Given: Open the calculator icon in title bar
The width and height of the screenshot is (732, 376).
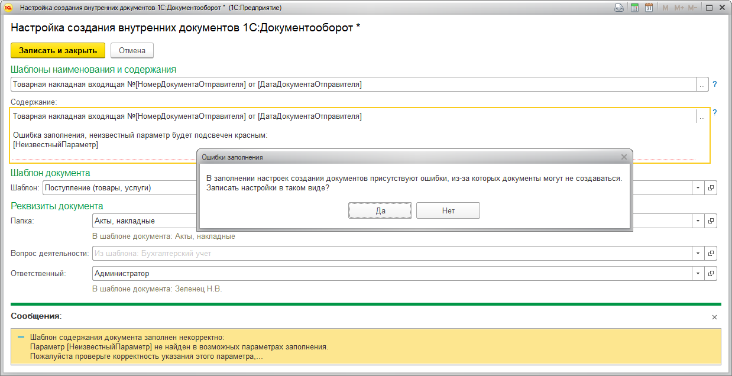Looking at the screenshot, I should pyautogui.click(x=634, y=8).
